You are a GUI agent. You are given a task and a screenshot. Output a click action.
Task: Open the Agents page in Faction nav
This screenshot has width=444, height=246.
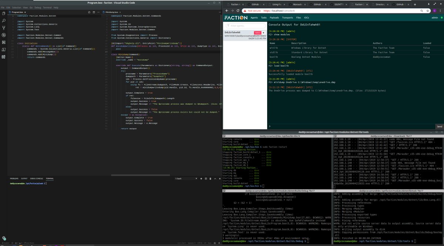[x=254, y=17]
